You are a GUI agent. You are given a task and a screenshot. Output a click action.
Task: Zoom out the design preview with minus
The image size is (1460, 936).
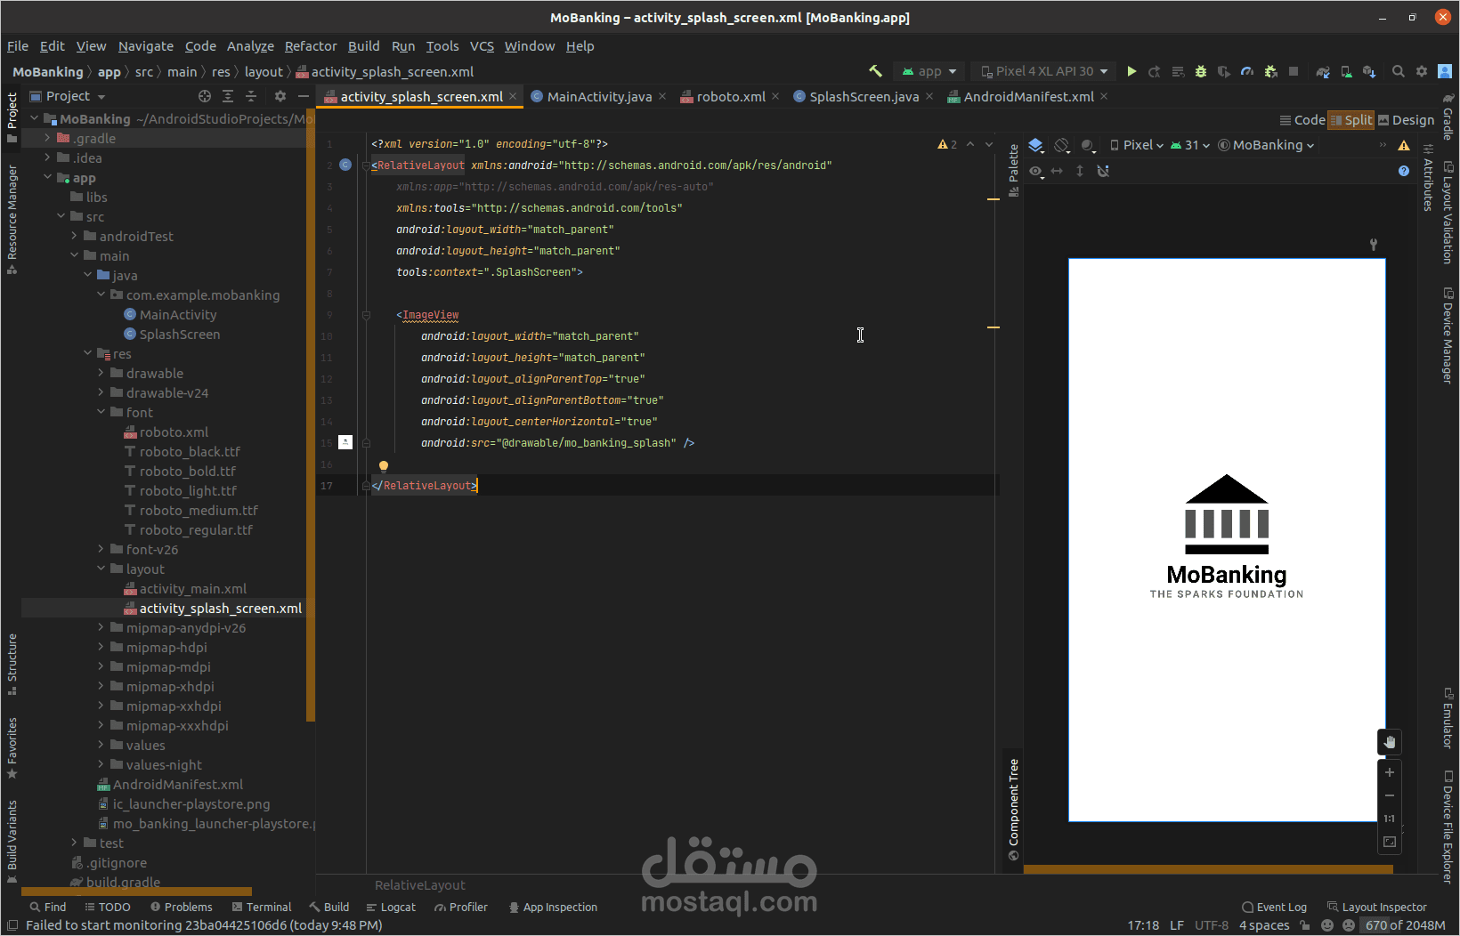[1390, 795]
